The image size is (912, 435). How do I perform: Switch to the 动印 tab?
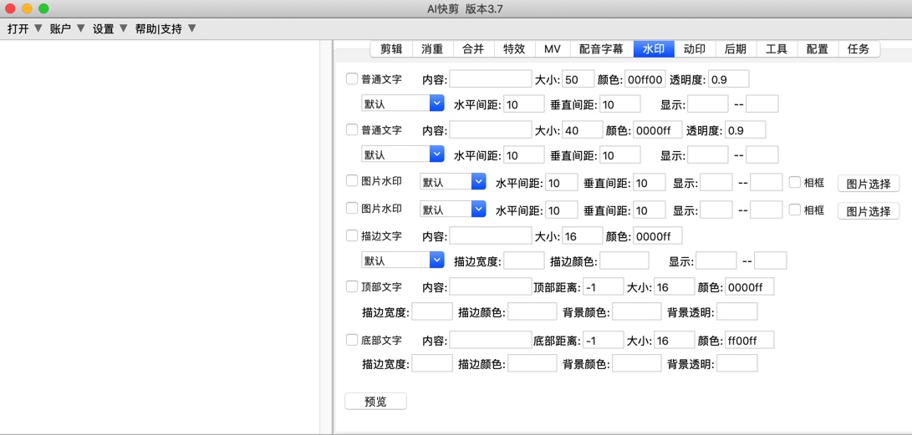click(x=695, y=49)
